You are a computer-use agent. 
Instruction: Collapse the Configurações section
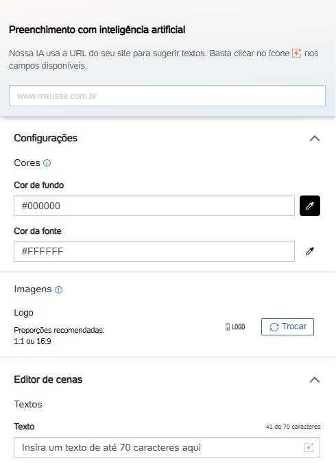[x=315, y=138]
